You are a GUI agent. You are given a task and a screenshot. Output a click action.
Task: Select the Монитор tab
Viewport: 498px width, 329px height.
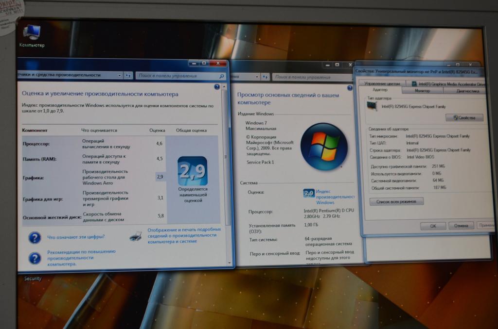[422, 91]
